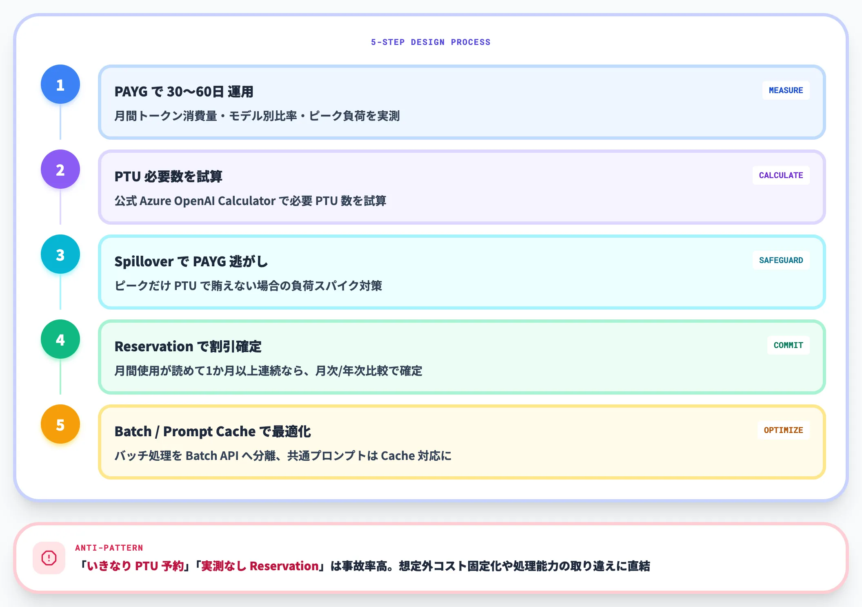Click the red phrase 'いきなり PTU 予約'

click(x=136, y=566)
